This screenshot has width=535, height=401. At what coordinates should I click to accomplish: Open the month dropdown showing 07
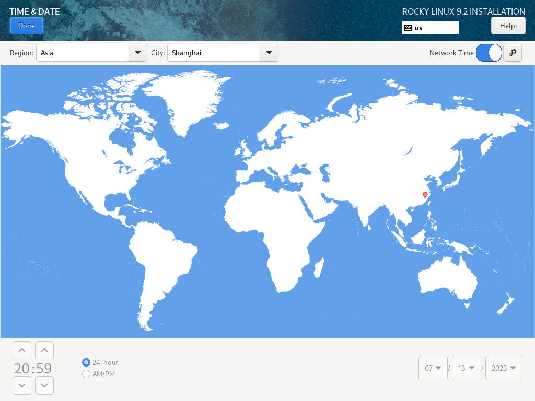click(x=433, y=368)
